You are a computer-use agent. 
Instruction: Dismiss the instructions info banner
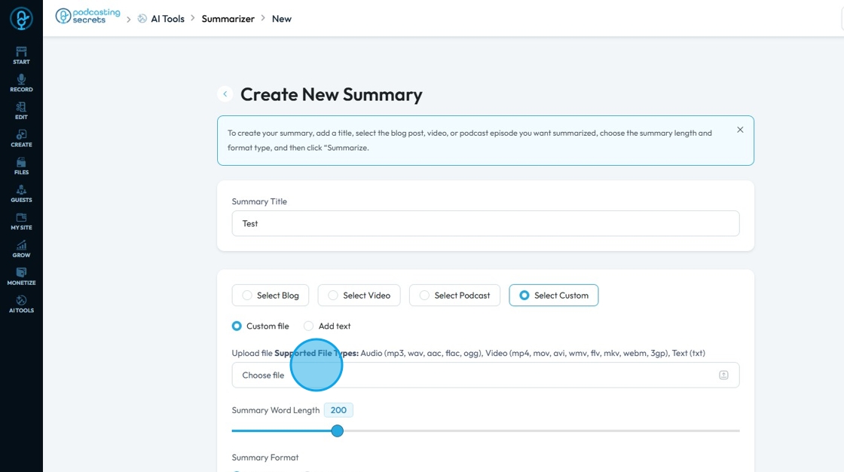pyautogui.click(x=740, y=130)
